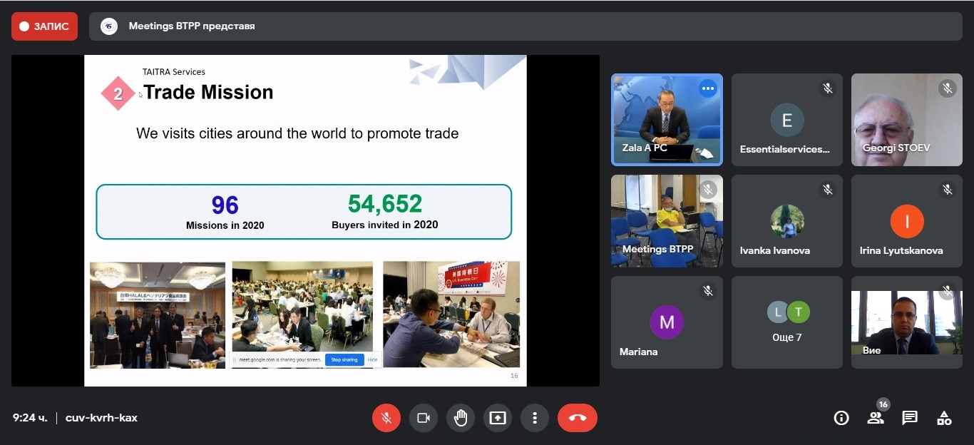Toggle the camera on or off

click(424, 418)
